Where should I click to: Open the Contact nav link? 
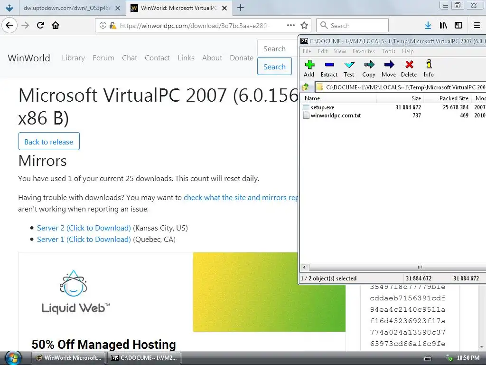157,58
